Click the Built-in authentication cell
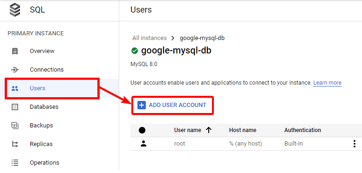The height and width of the screenshot is (173, 362). 294,144
